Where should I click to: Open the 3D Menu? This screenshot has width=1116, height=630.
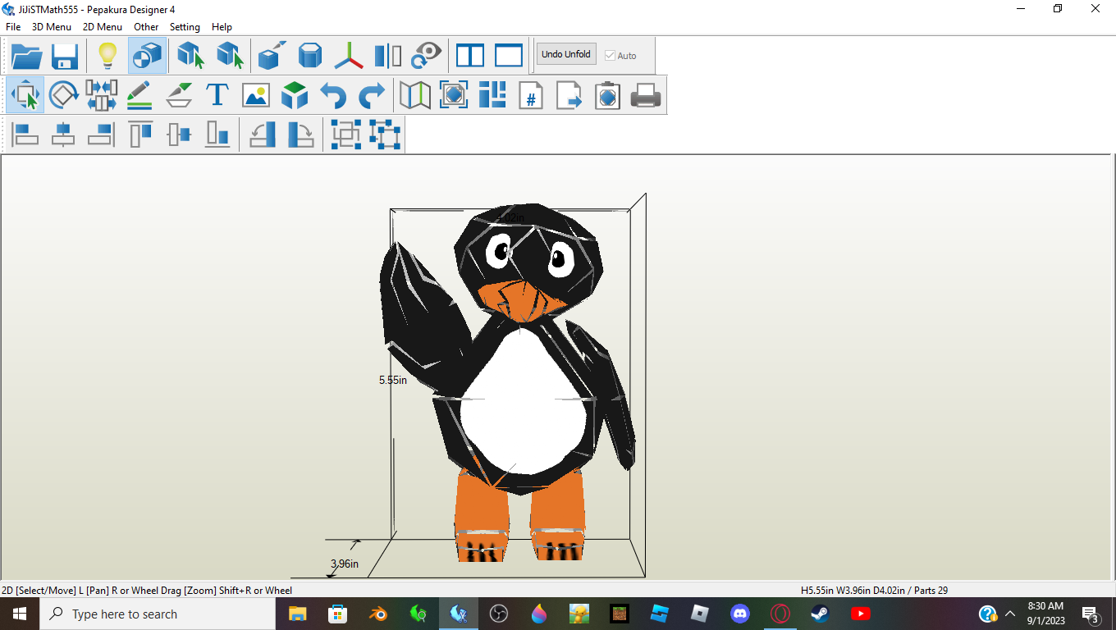coord(52,27)
